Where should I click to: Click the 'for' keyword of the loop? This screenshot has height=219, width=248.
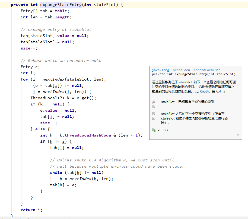point(24,79)
